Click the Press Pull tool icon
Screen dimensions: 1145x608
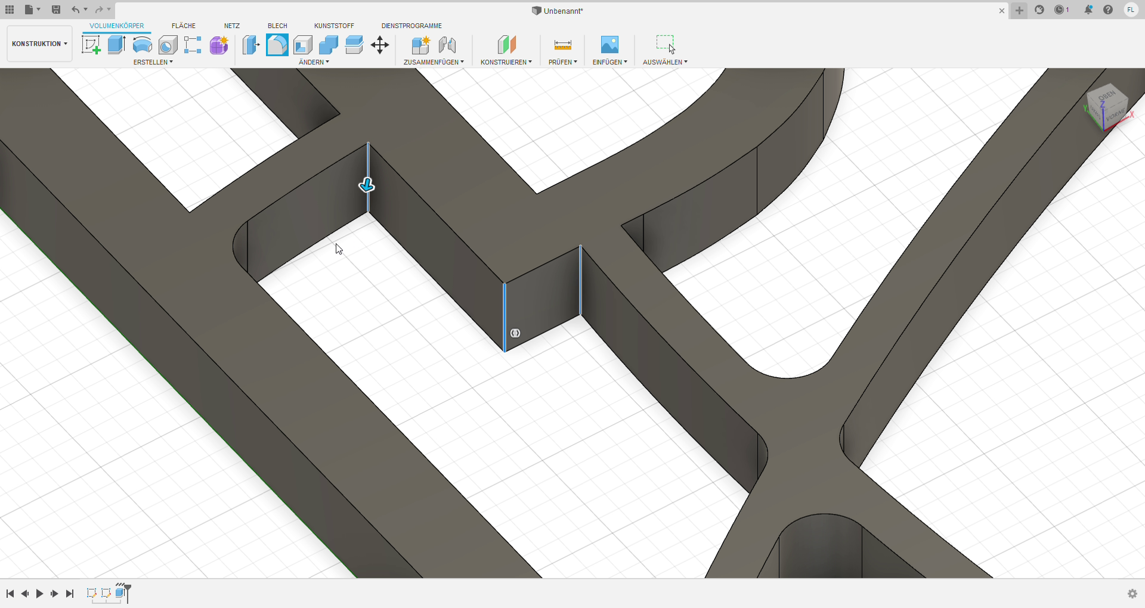(x=251, y=45)
